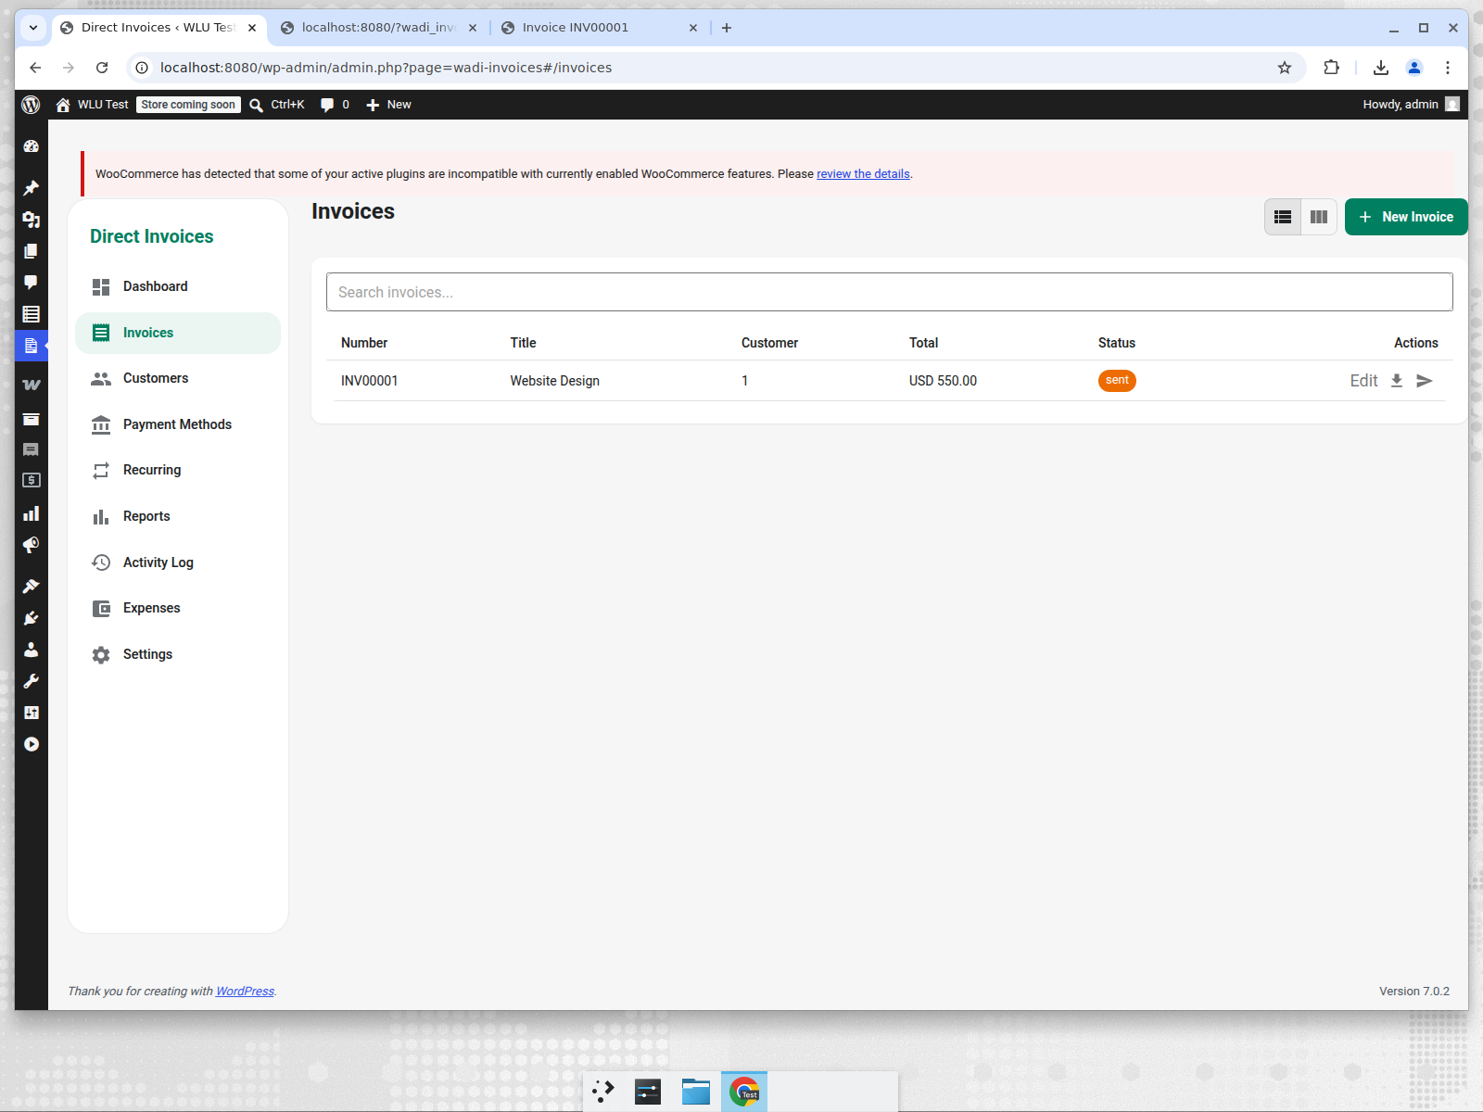Click the WordPress logo in admin bar
Screen dimensions: 1483x1112
(x=31, y=105)
